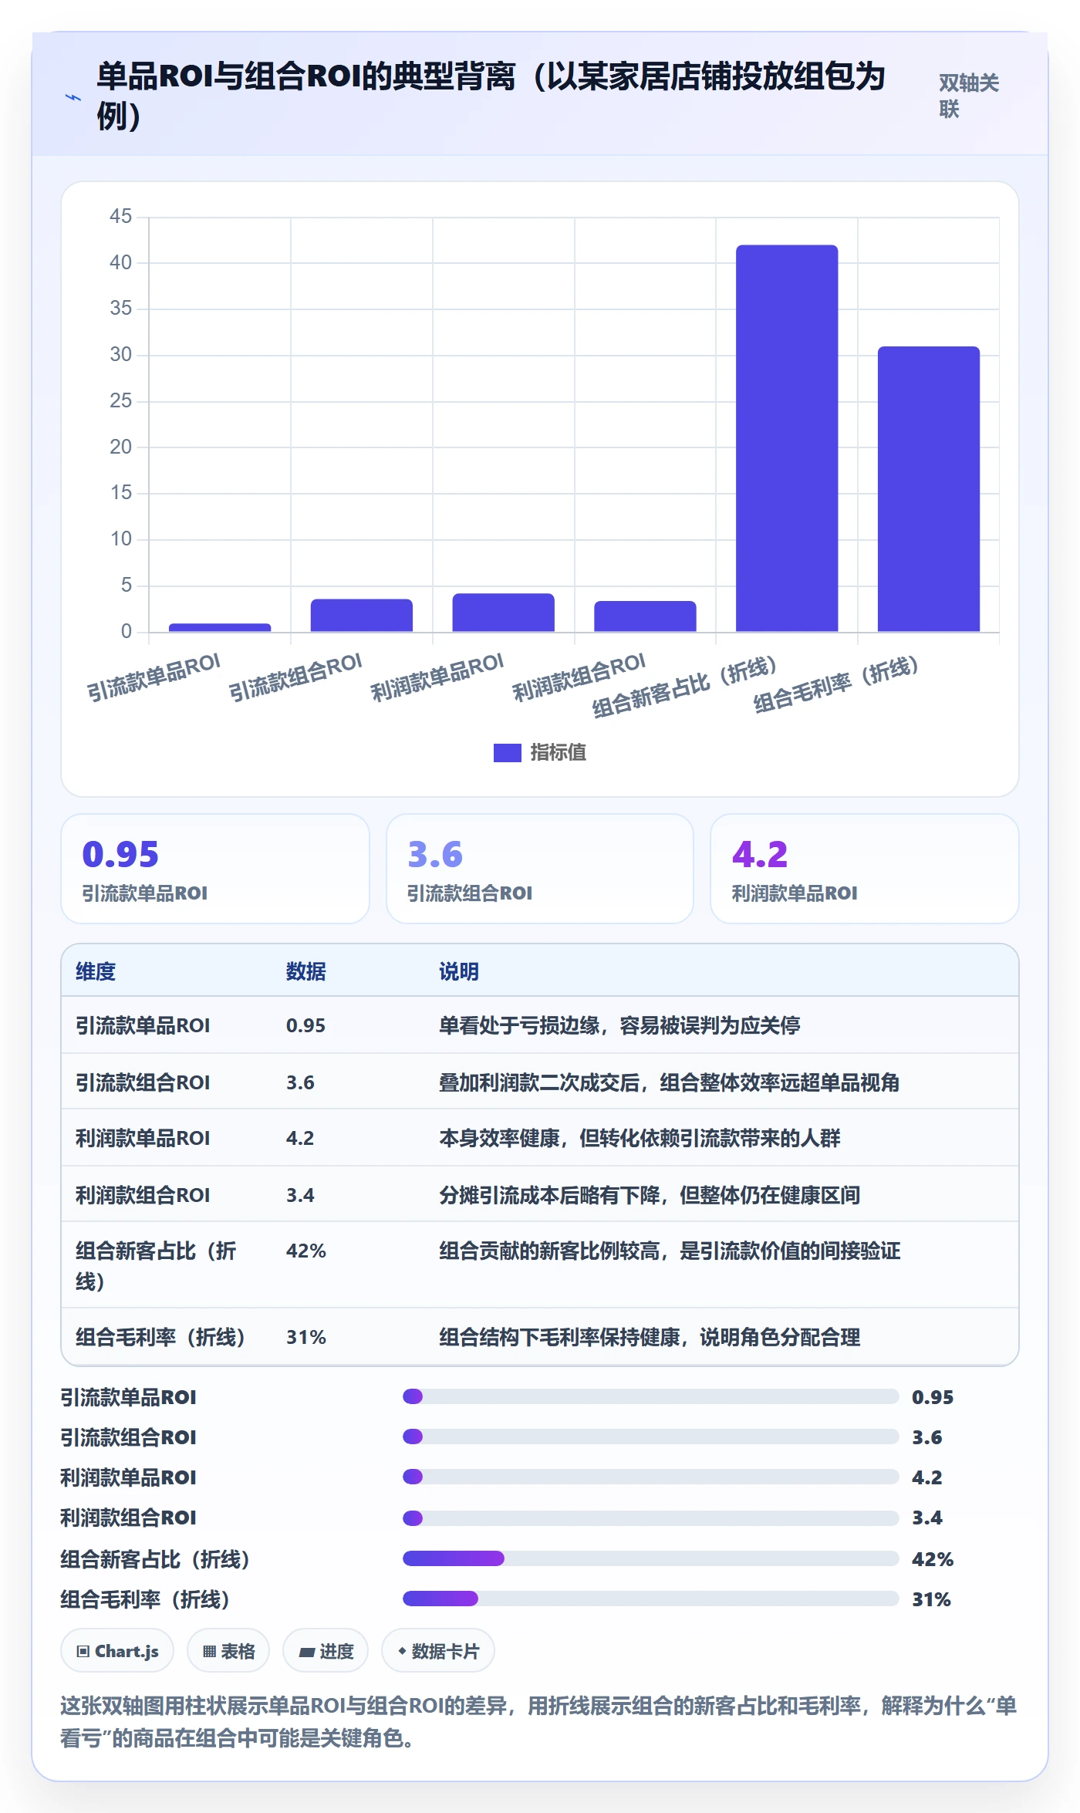This screenshot has height=1813, width=1080.
Task: Click the 组合新客占比 progress bar
Action: click(651, 1558)
